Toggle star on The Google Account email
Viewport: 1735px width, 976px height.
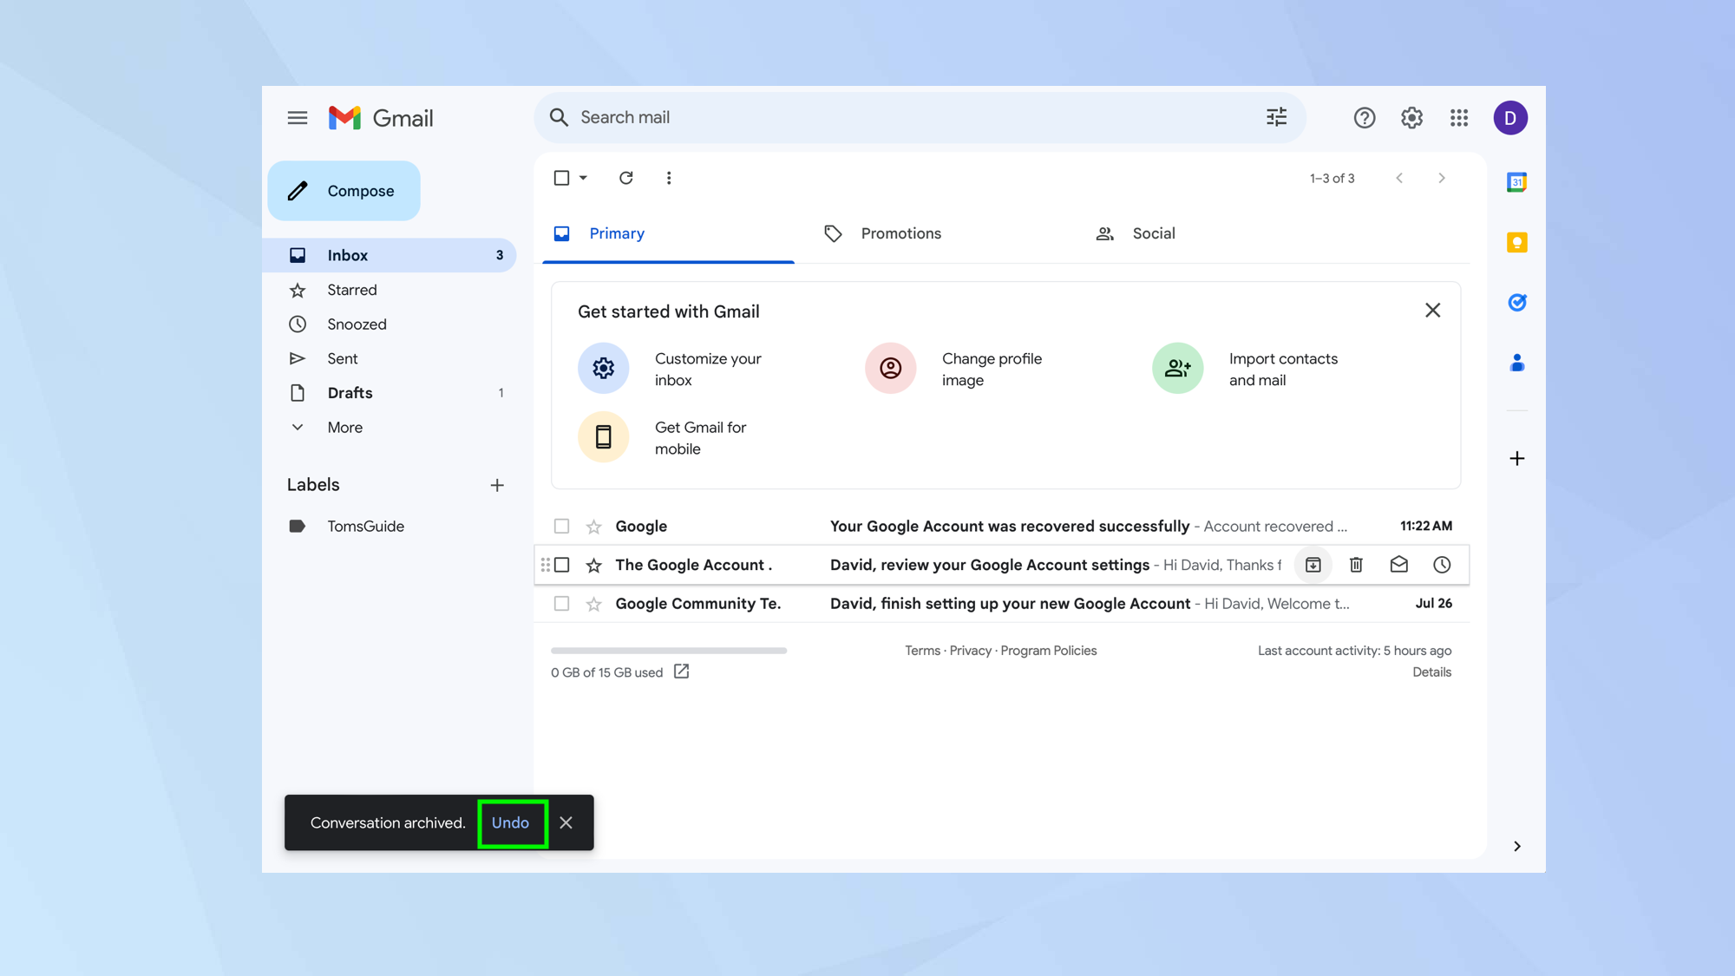click(x=593, y=565)
